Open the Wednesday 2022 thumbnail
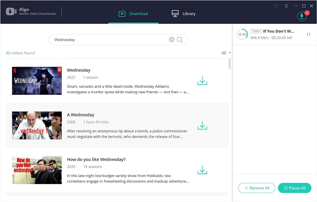 (37, 81)
